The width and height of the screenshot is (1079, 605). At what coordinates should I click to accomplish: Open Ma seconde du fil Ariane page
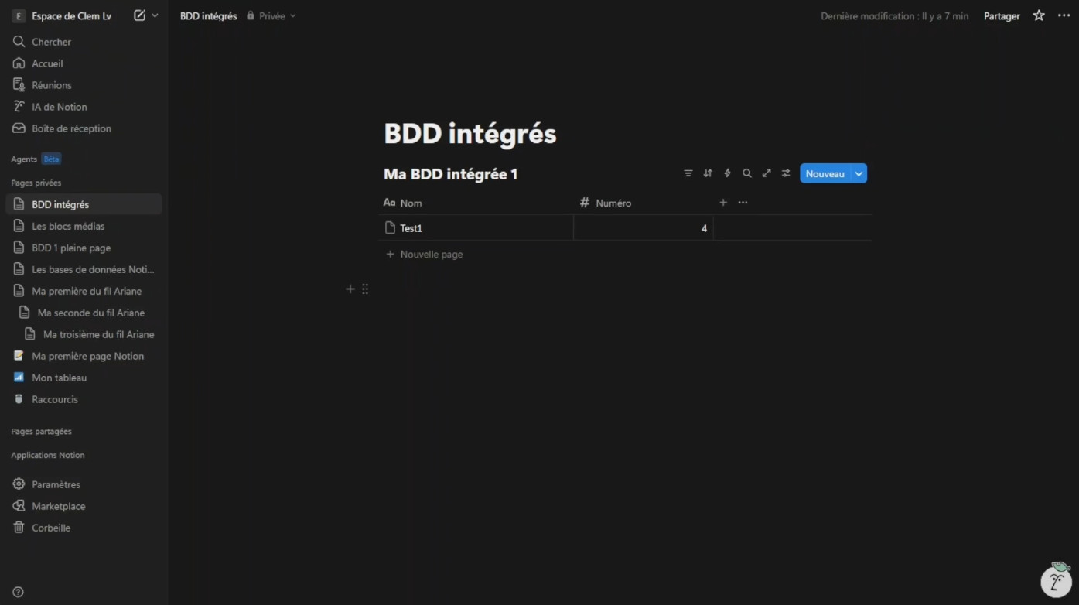coord(90,313)
